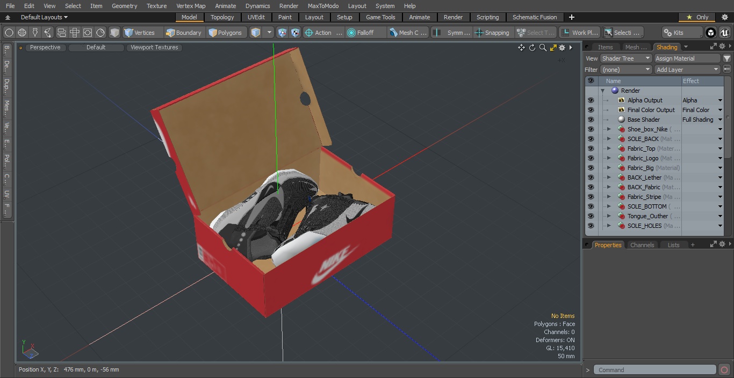Screen dimensions: 734x378
Task: Click the Perspective viewport button
Action: 45,47
